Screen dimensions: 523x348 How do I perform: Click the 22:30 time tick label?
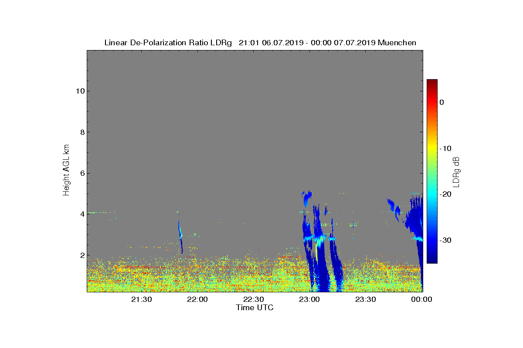(x=253, y=299)
